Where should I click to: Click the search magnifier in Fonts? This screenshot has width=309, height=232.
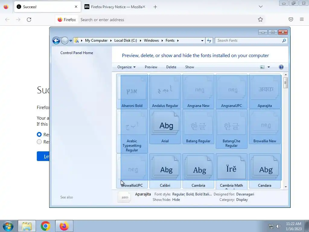click(x=284, y=41)
